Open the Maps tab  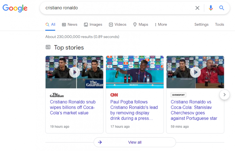(141, 24)
